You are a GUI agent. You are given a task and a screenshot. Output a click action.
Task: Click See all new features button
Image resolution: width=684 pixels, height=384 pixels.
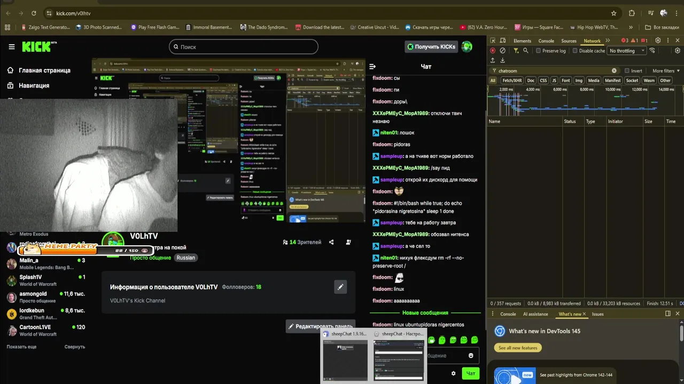[518, 348]
